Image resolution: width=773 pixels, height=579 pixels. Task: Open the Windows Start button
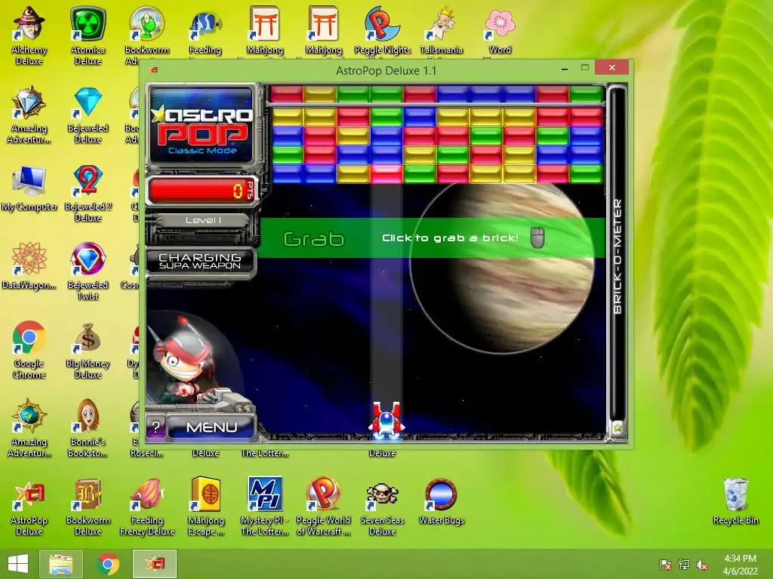coord(18,564)
